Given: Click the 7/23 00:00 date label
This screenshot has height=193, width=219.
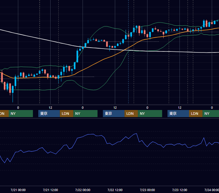Looking at the screenshot, I should [148, 190].
